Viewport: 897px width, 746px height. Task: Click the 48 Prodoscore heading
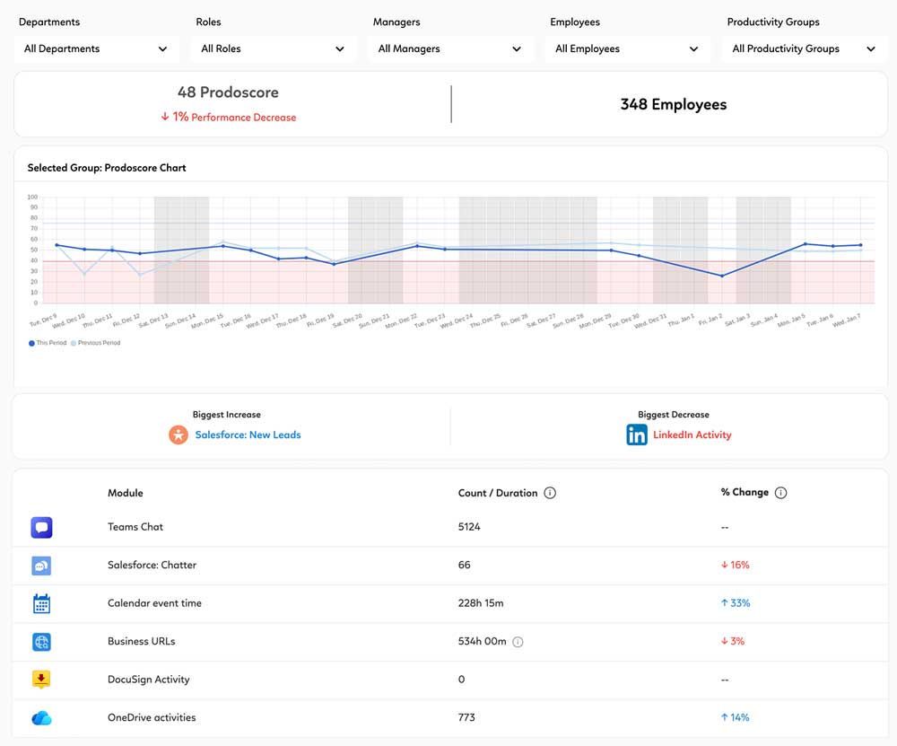pyautogui.click(x=228, y=92)
